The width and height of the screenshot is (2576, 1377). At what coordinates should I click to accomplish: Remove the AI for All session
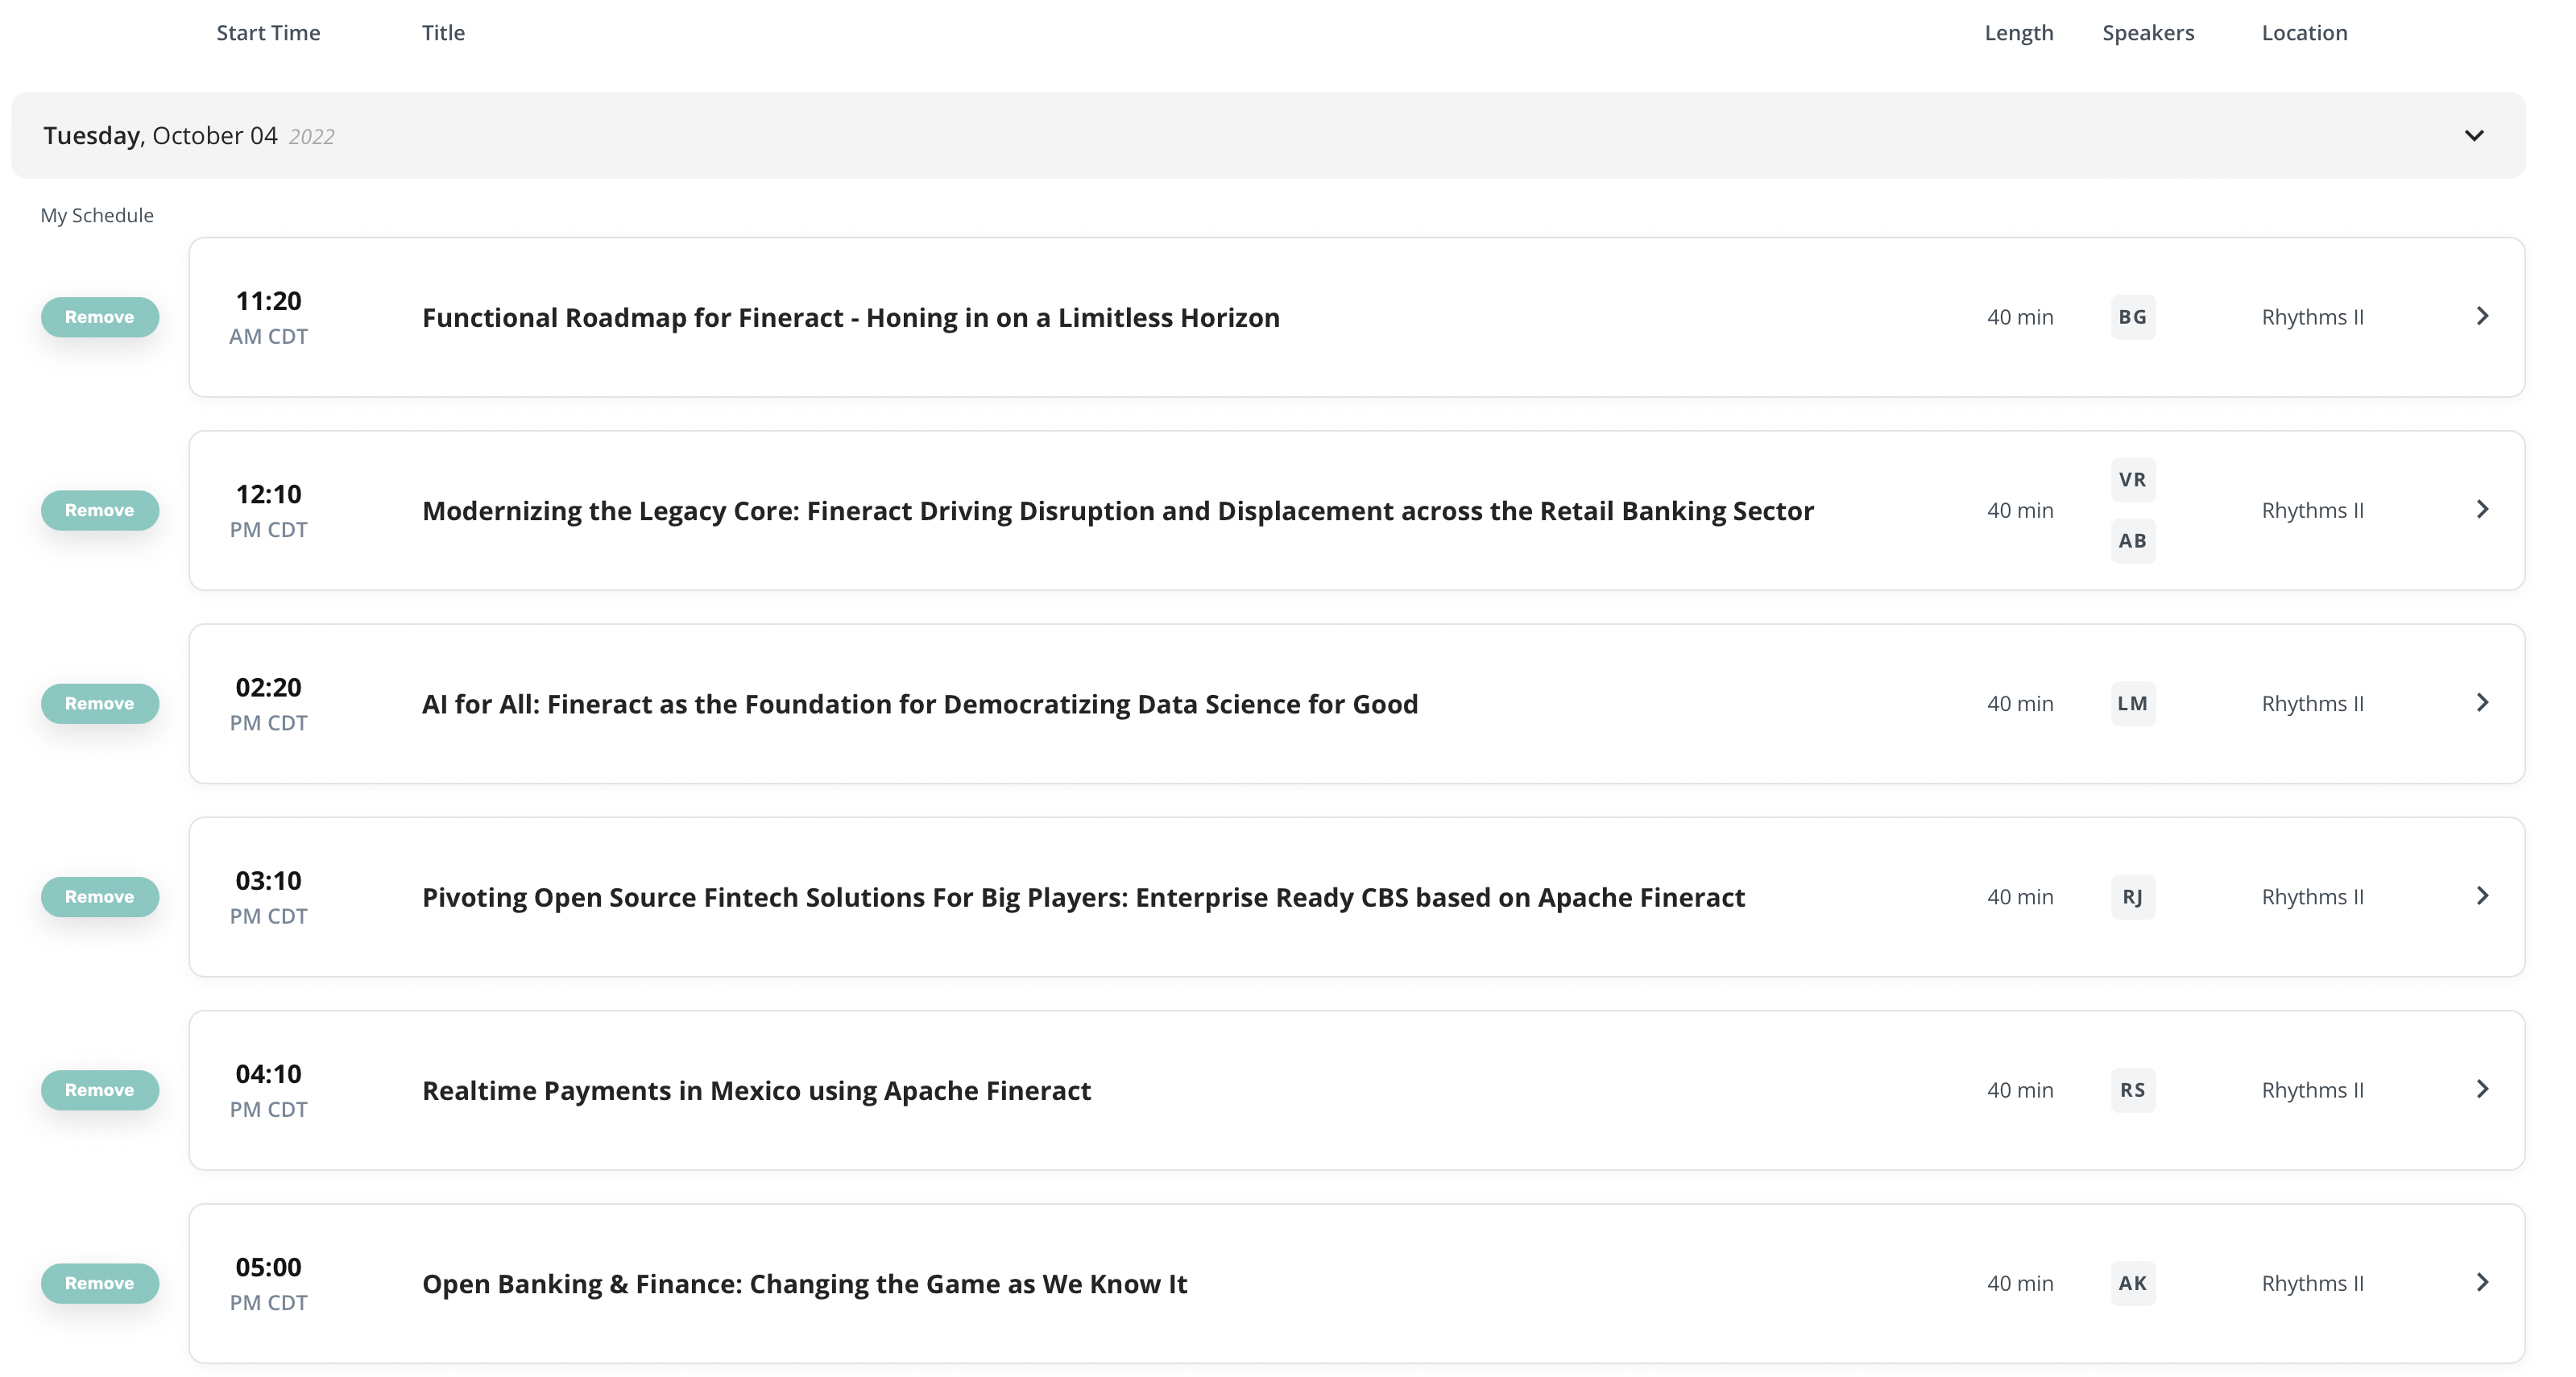click(x=99, y=703)
